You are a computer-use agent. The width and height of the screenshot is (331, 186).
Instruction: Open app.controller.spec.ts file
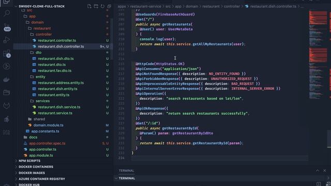(47, 143)
